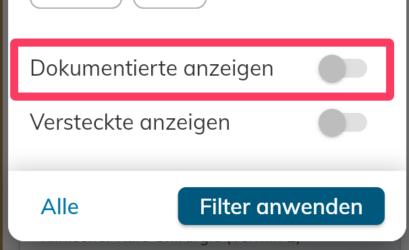This screenshot has height=250, width=409.
Task: Select the Alle link to reset filters
Action: (60, 207)
